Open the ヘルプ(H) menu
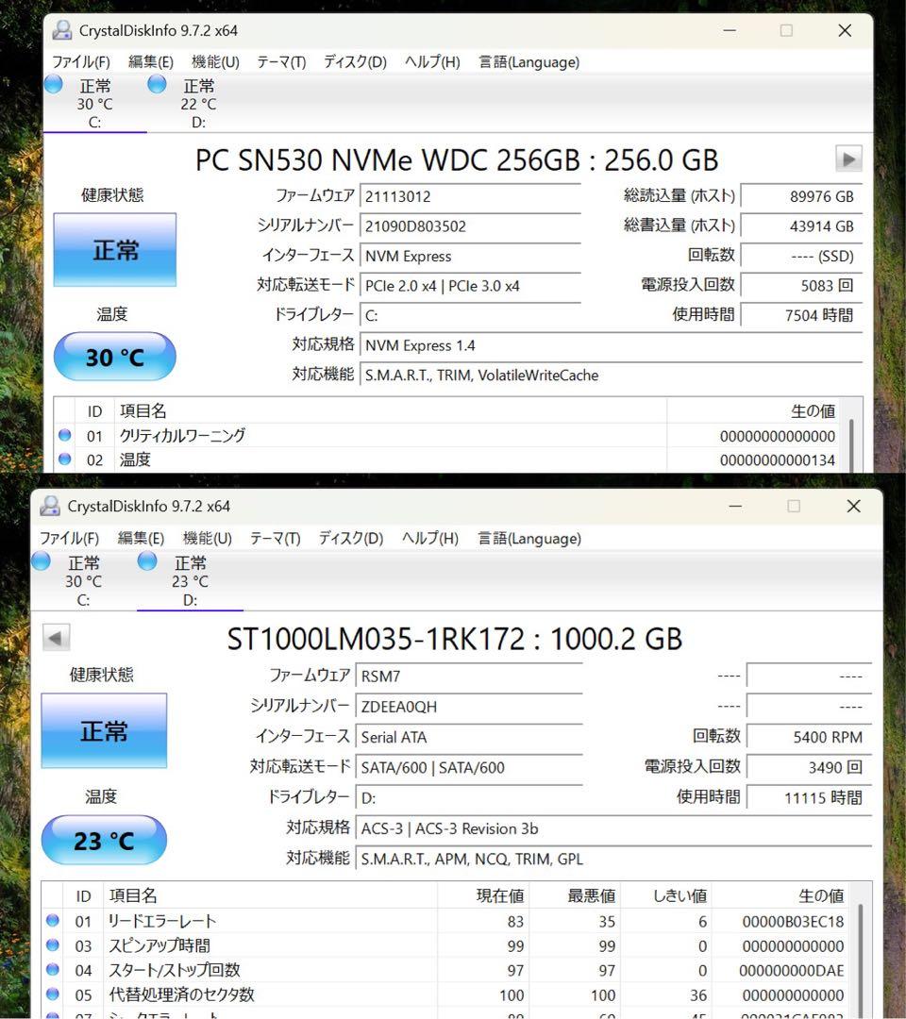This screenshot has height=1019, width=906. [431, 61]
